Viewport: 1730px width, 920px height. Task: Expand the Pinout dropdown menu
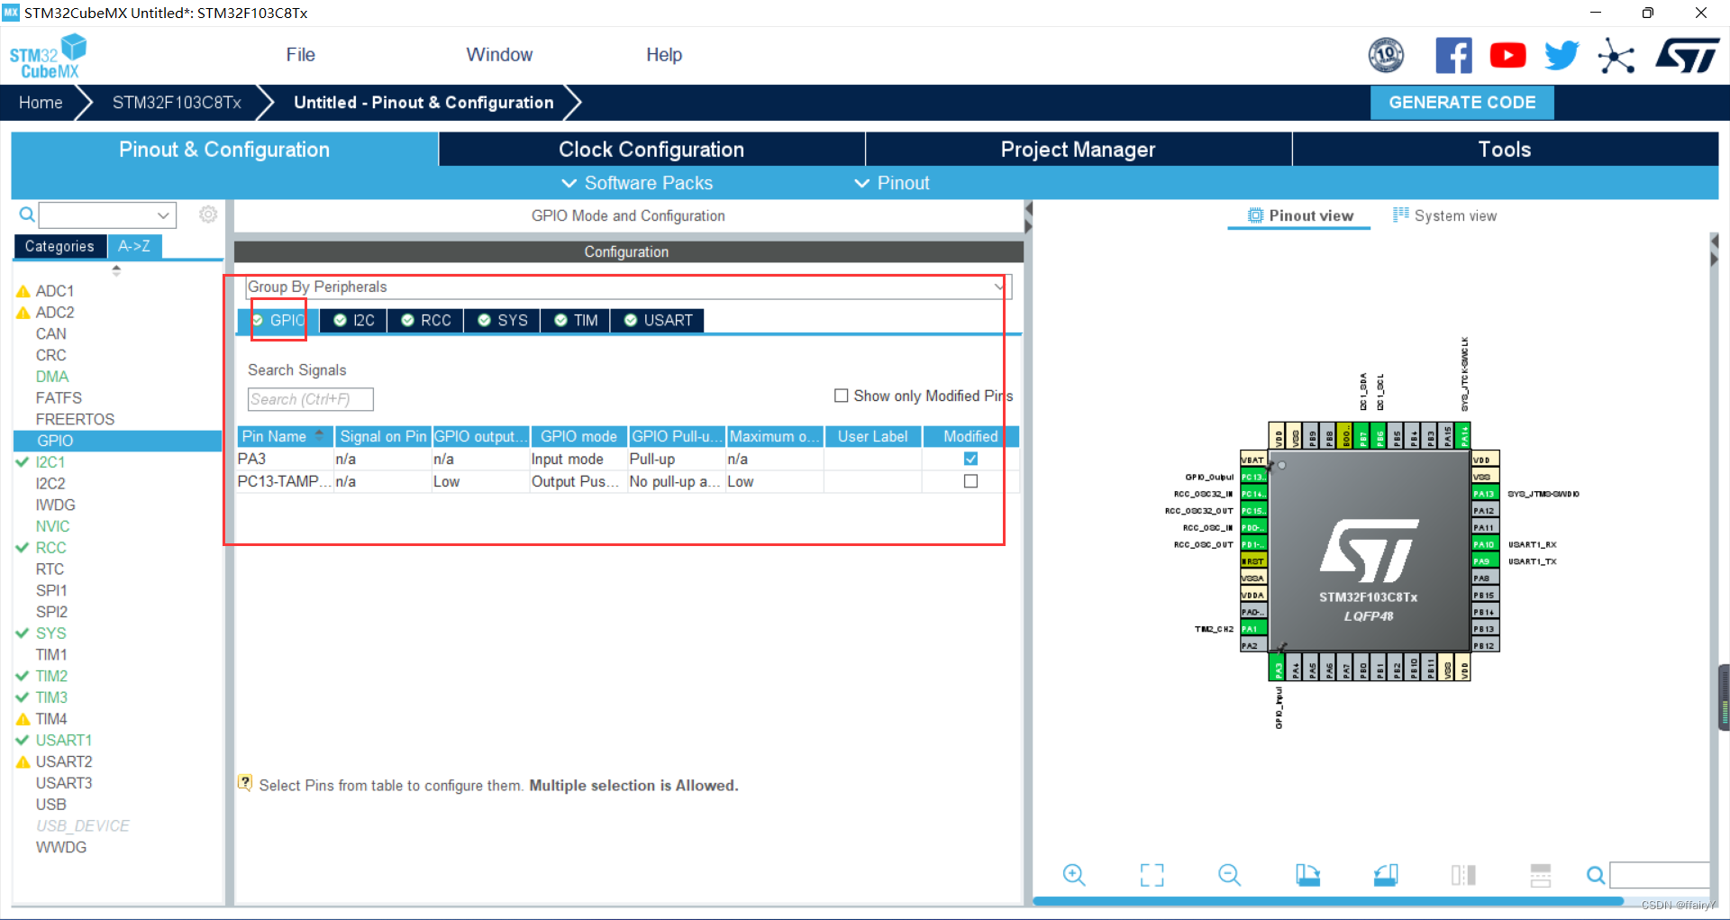[891, 183]
